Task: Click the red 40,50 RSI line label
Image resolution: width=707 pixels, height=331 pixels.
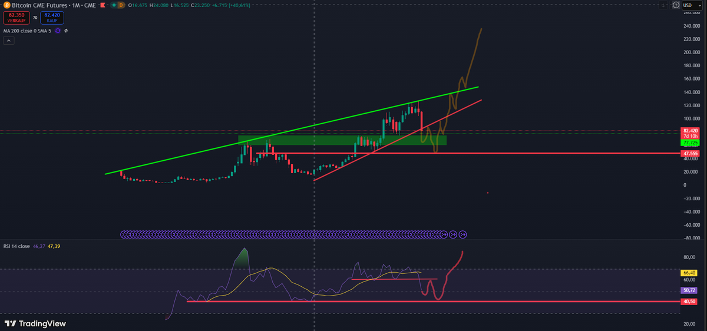Action: 689,302
